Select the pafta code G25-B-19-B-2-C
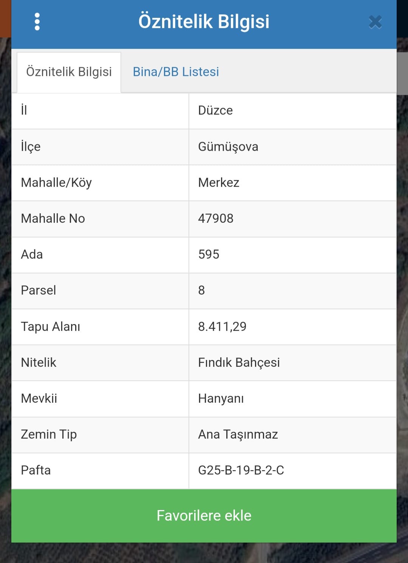Screen dimensions: 408x563 click(241, 470)
